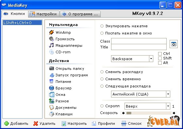The image size is (183, 129).
Task: Select the Громкость speaker icon
Action: pyautogui.click(x=51, y=39)
